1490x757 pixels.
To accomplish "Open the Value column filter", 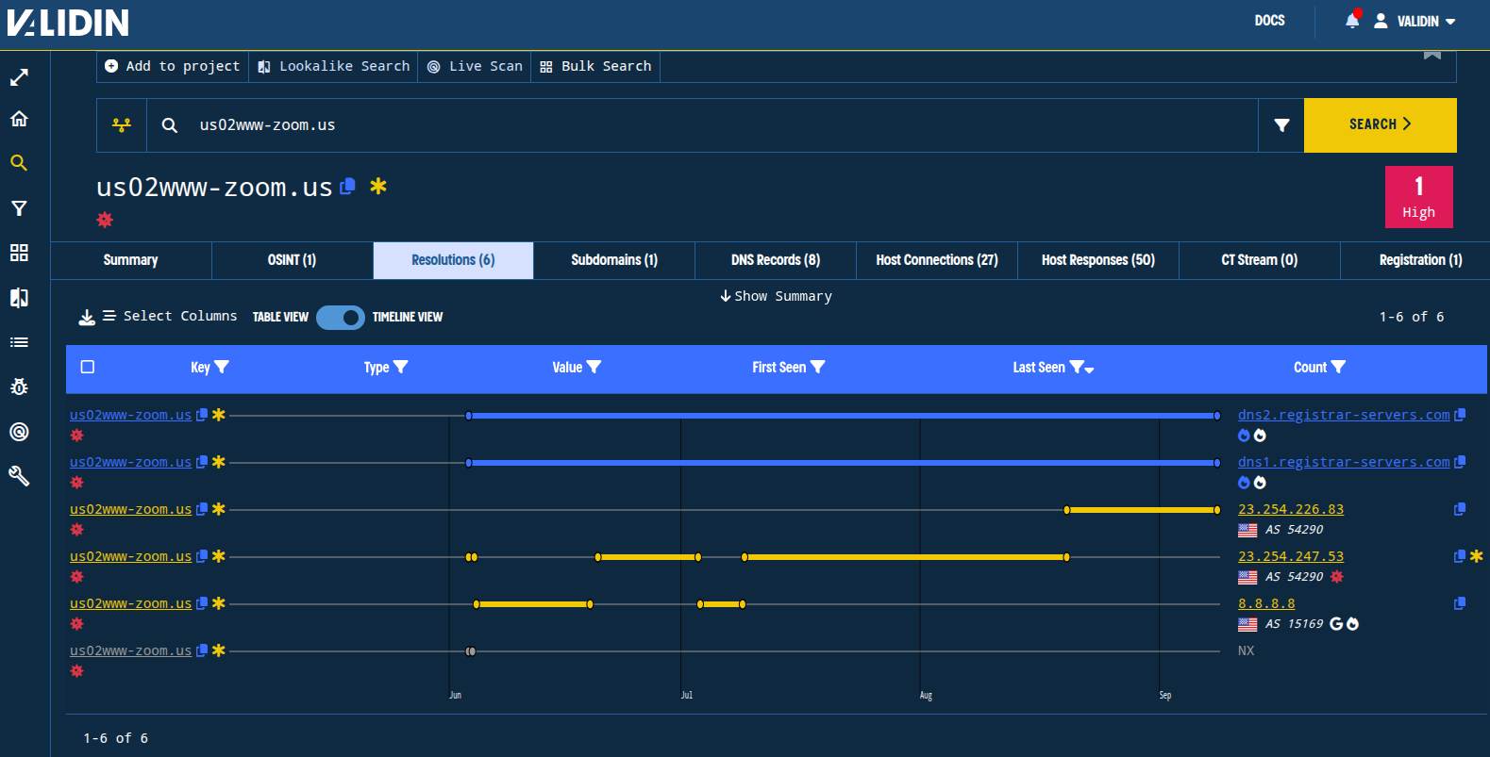I will [x=594, y=368].
